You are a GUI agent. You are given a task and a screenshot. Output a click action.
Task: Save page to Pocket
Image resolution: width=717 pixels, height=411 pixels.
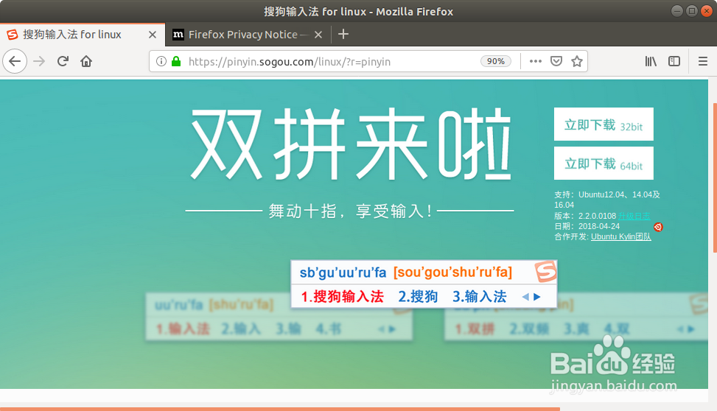pyautogui.click(x=556, y=61)
